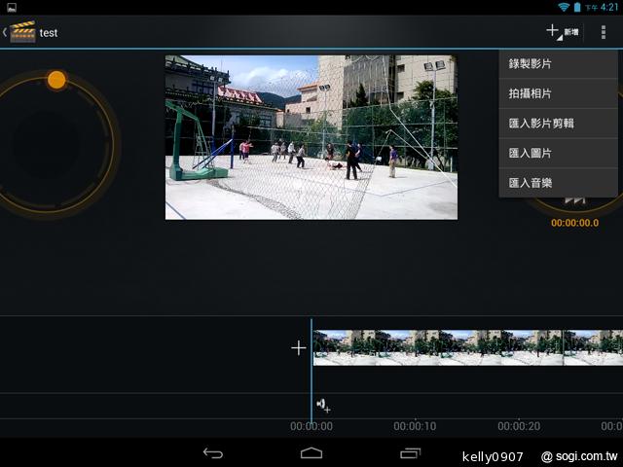The image size is (623, 467).
Task: Open the three-dot overflow menu
Action: (604, 32)
